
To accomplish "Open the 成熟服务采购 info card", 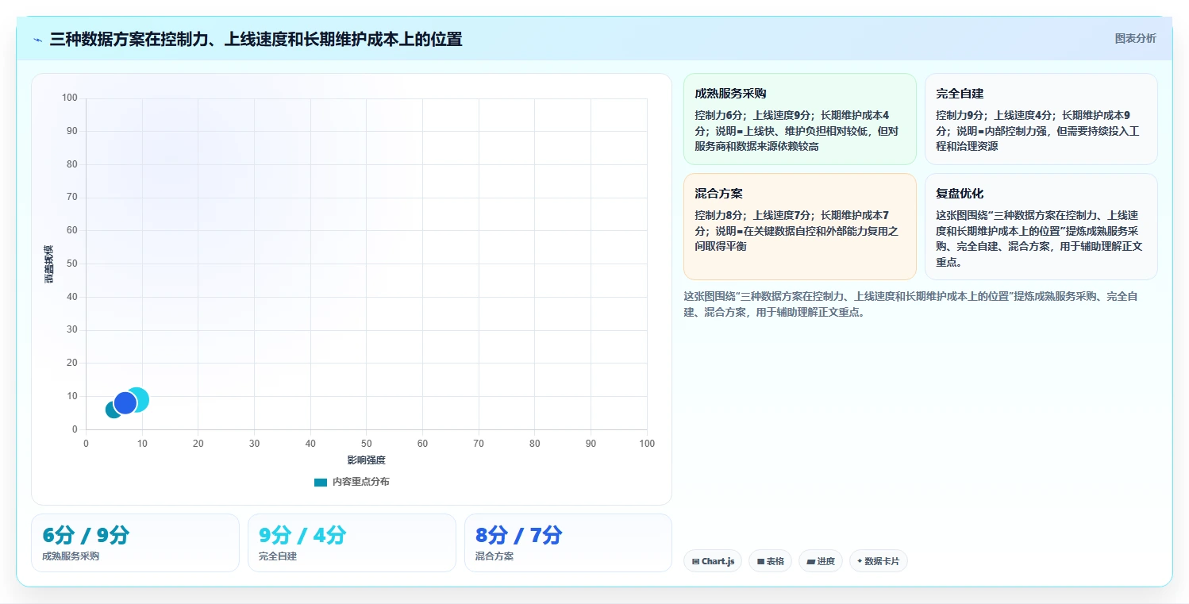I will pyautogui.click(x=799, y=119).
